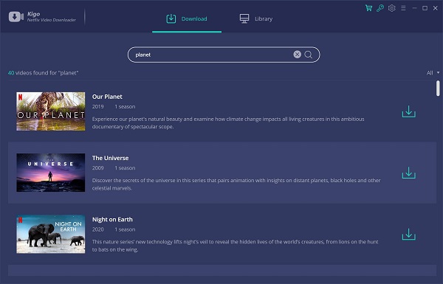Viewport: 443px width, 284px height.
Task: Download The Universe using its download icon
Action: click(409, 173)
